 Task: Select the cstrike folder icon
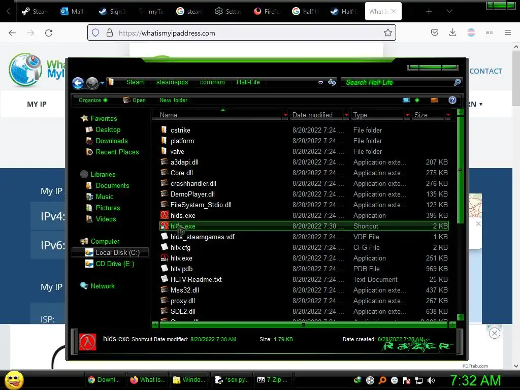[164, 129]
